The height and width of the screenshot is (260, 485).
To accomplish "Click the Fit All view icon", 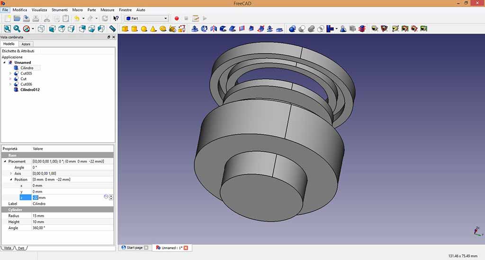I will coord(8,29).
